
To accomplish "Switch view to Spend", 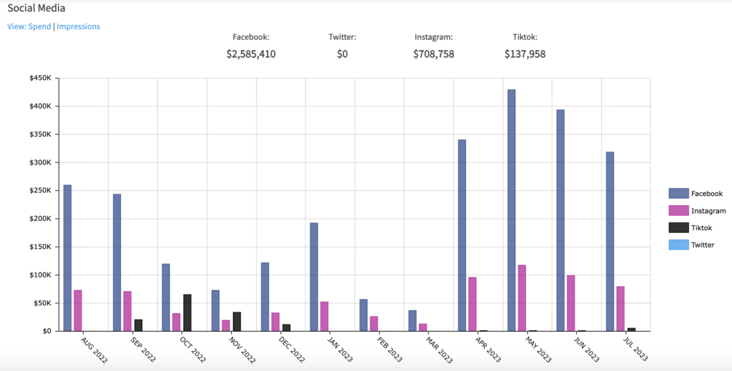I will point(40,26).
